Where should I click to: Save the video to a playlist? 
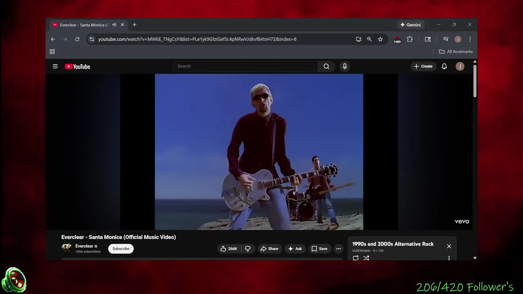pyautogui.click(x=320, y=249)
